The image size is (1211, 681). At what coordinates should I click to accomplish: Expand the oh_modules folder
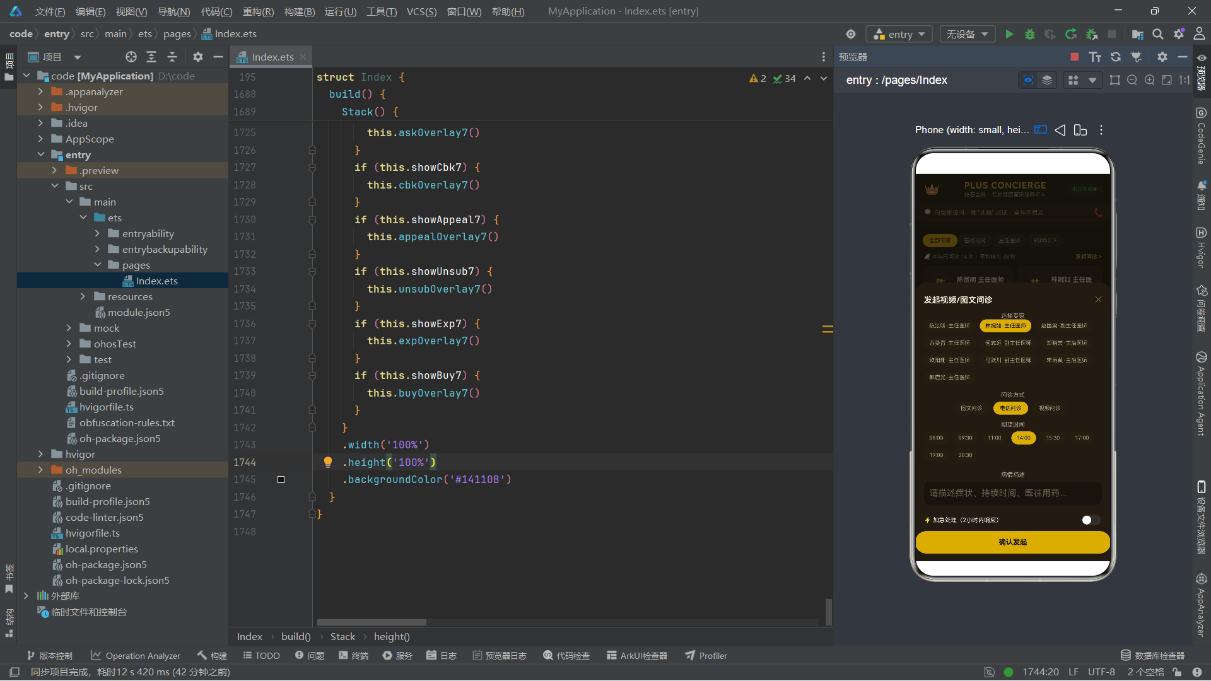click(x=41, y=470)
